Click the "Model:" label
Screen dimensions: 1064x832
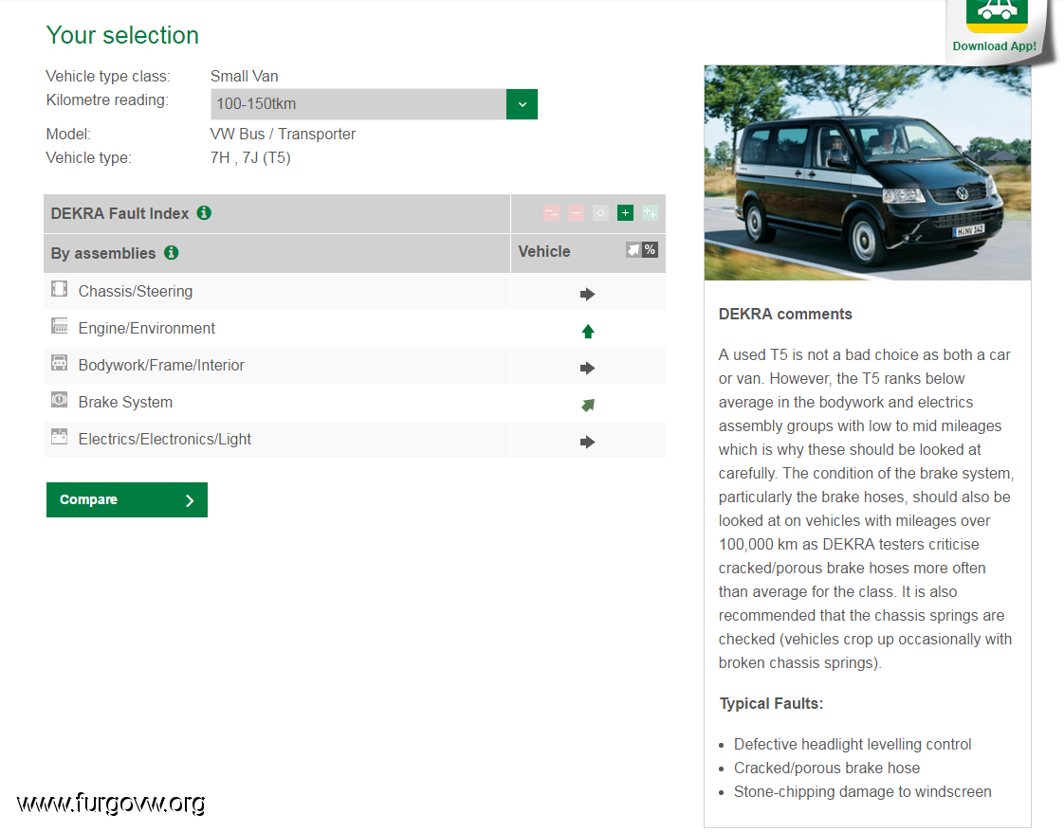click(x=68, y=135)
